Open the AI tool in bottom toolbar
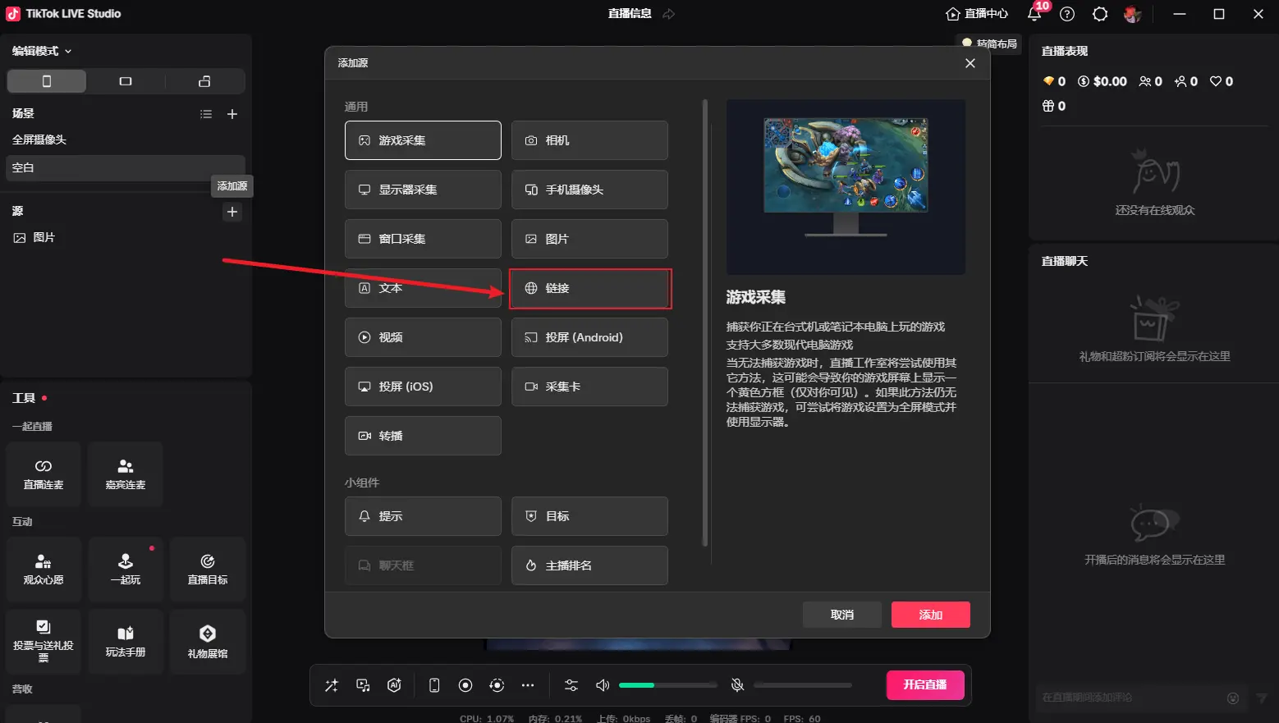This screenshot has height=723, width=1279. [x=394, y=685]
